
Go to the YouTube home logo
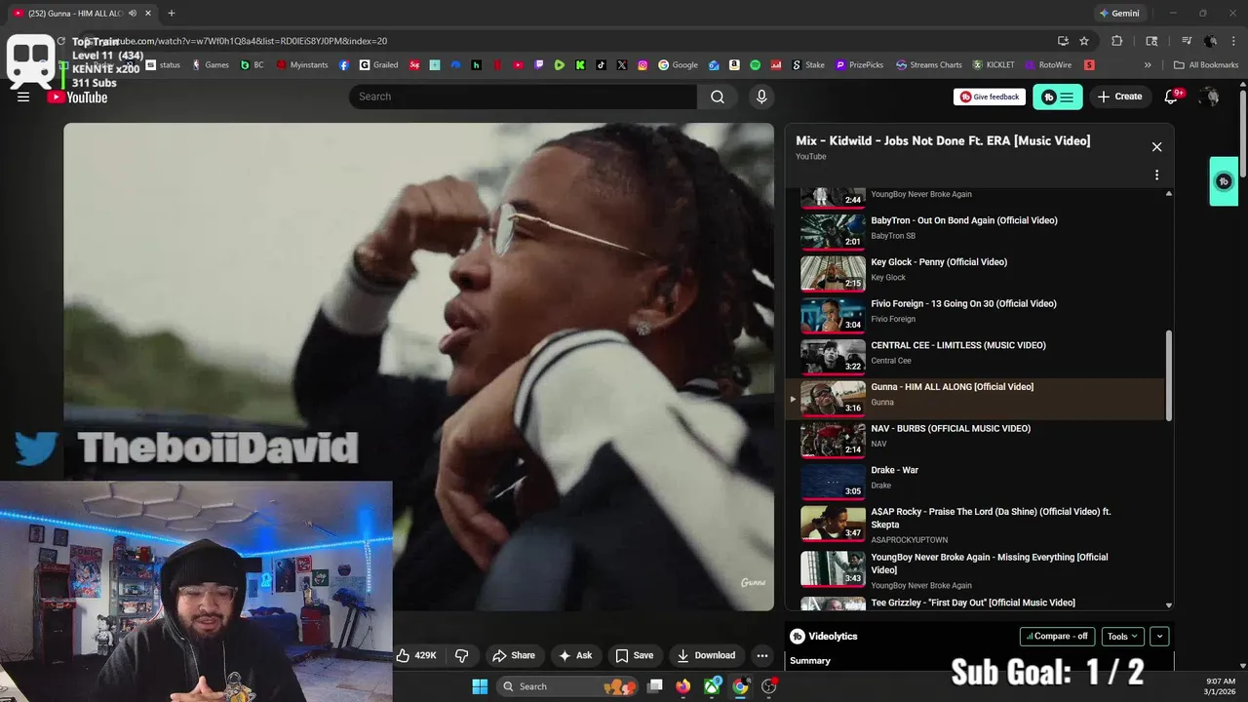pyautogui.click(x=78, y=97)
